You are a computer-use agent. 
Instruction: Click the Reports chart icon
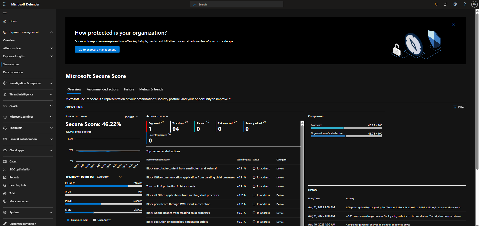click(x=5, y=177)
